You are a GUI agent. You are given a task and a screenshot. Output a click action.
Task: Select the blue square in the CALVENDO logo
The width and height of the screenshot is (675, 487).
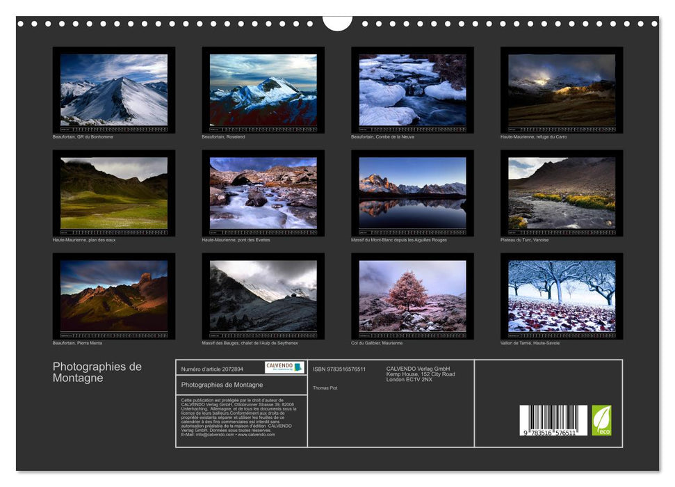[298, 368]
